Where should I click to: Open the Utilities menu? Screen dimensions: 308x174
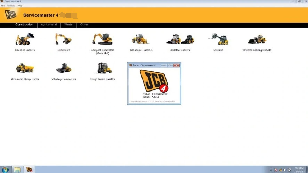[x=11, y=6]
